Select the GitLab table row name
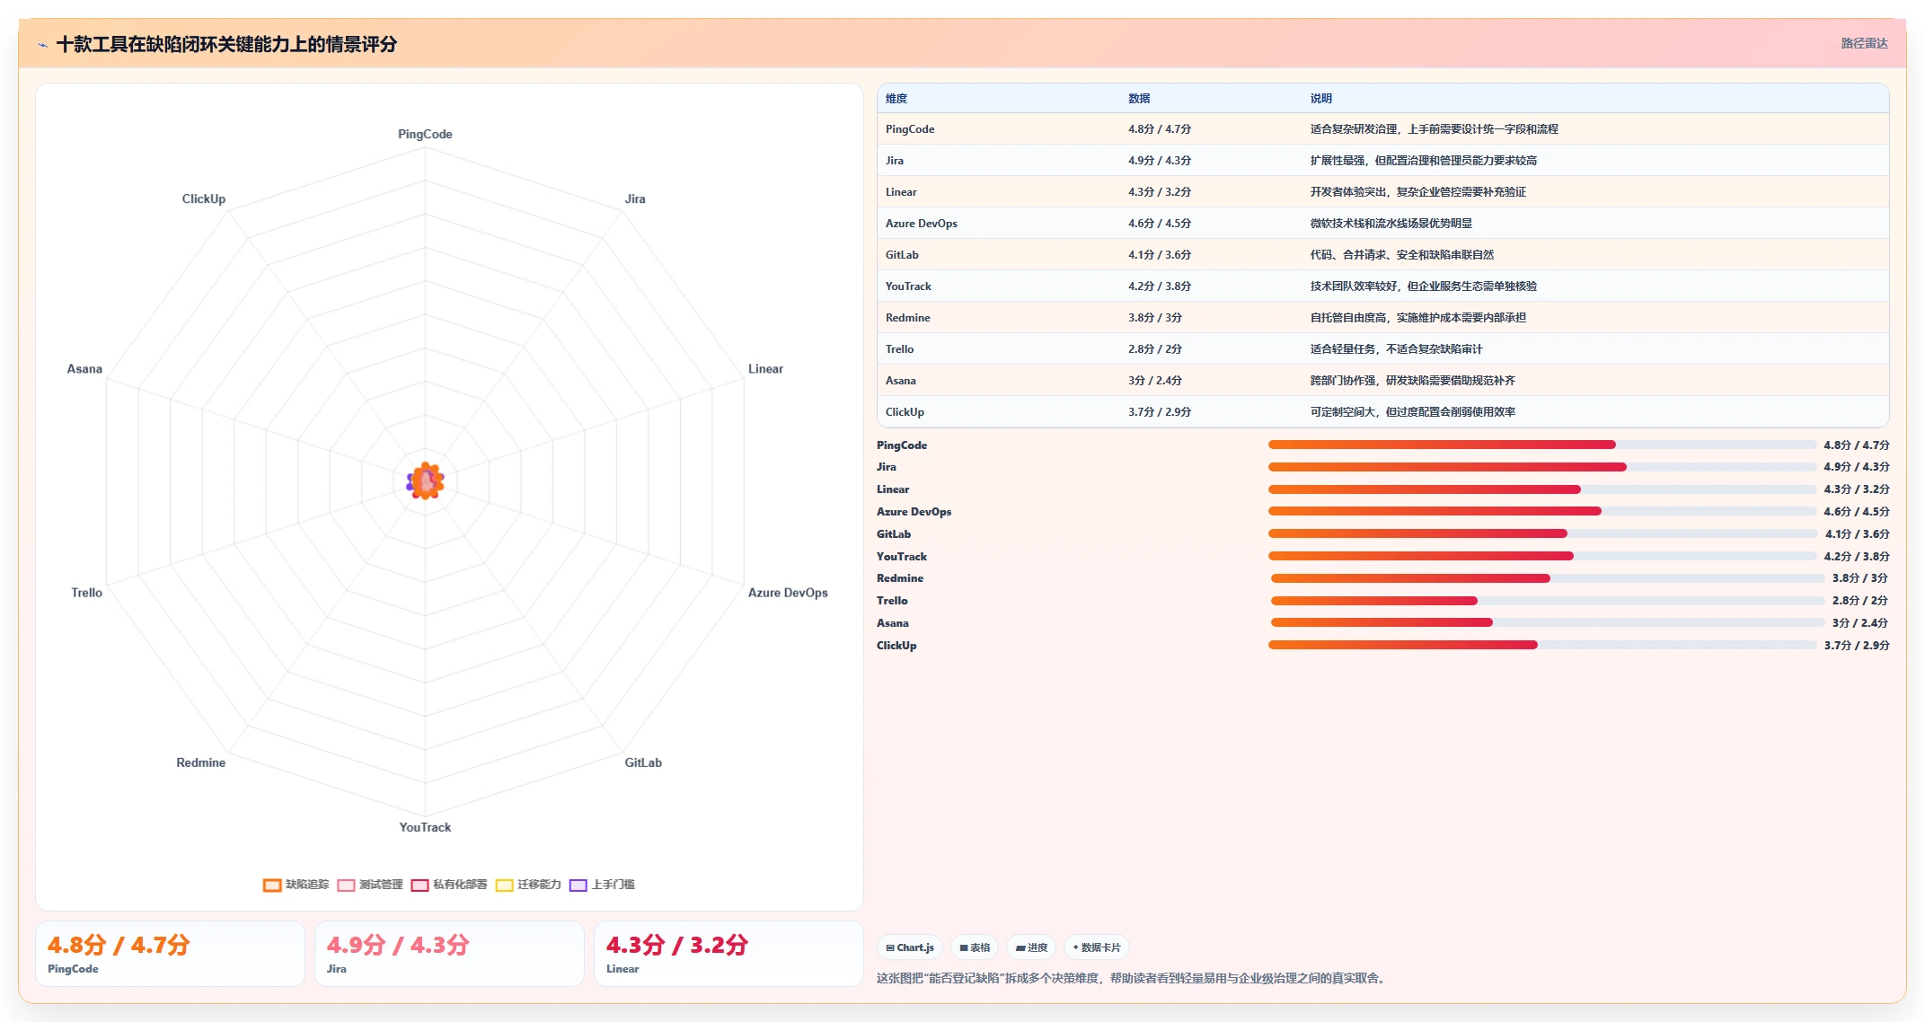The height and width of the screenshot is (1022, 1925). click(x=902, y=255)
